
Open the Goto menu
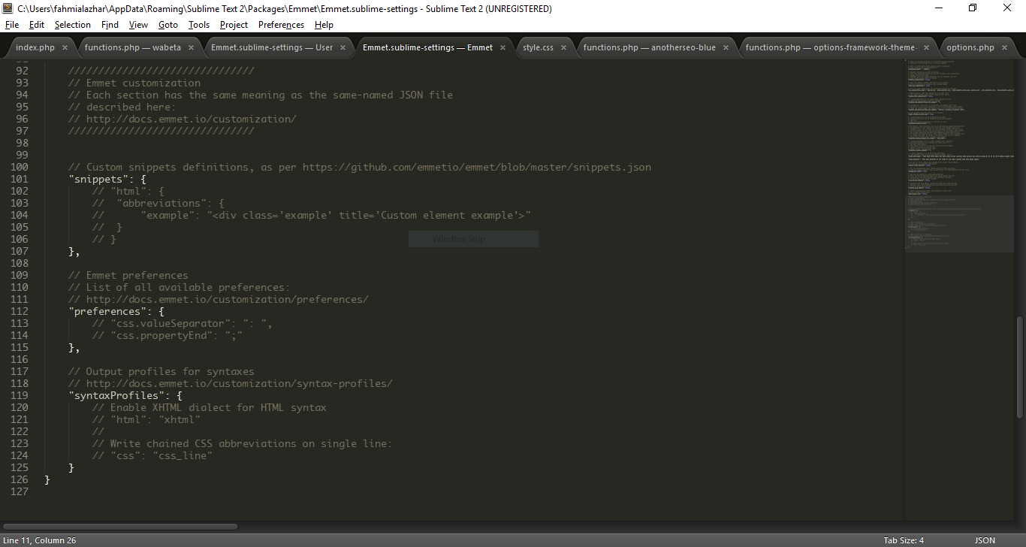point(167,25)
